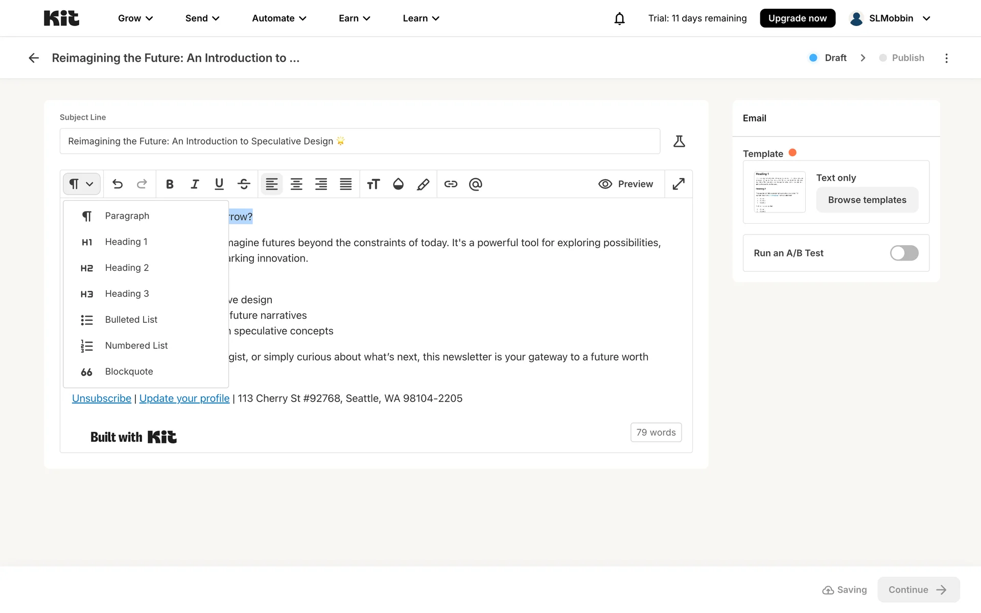
Task: Select Blockquote in the style menu
Action: [129, 371]
